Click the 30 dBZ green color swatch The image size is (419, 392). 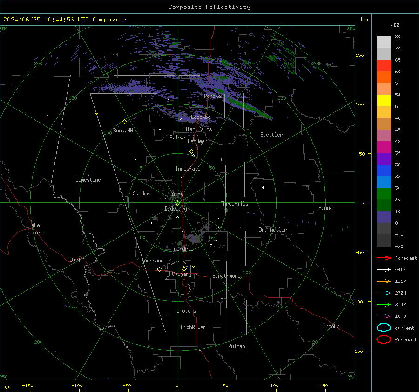click(384, 194)
